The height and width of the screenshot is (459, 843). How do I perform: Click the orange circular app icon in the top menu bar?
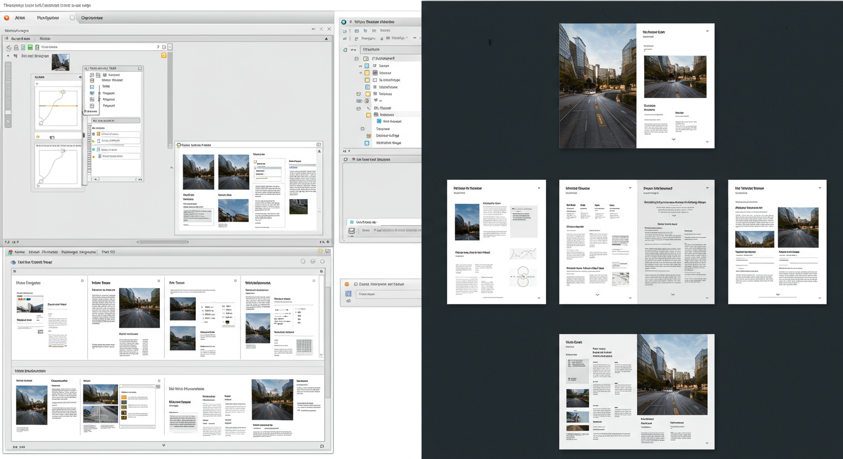tap(7, 18)
